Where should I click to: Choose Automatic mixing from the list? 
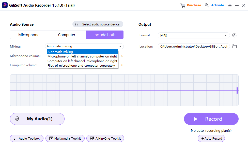click(x=82, y=52)
